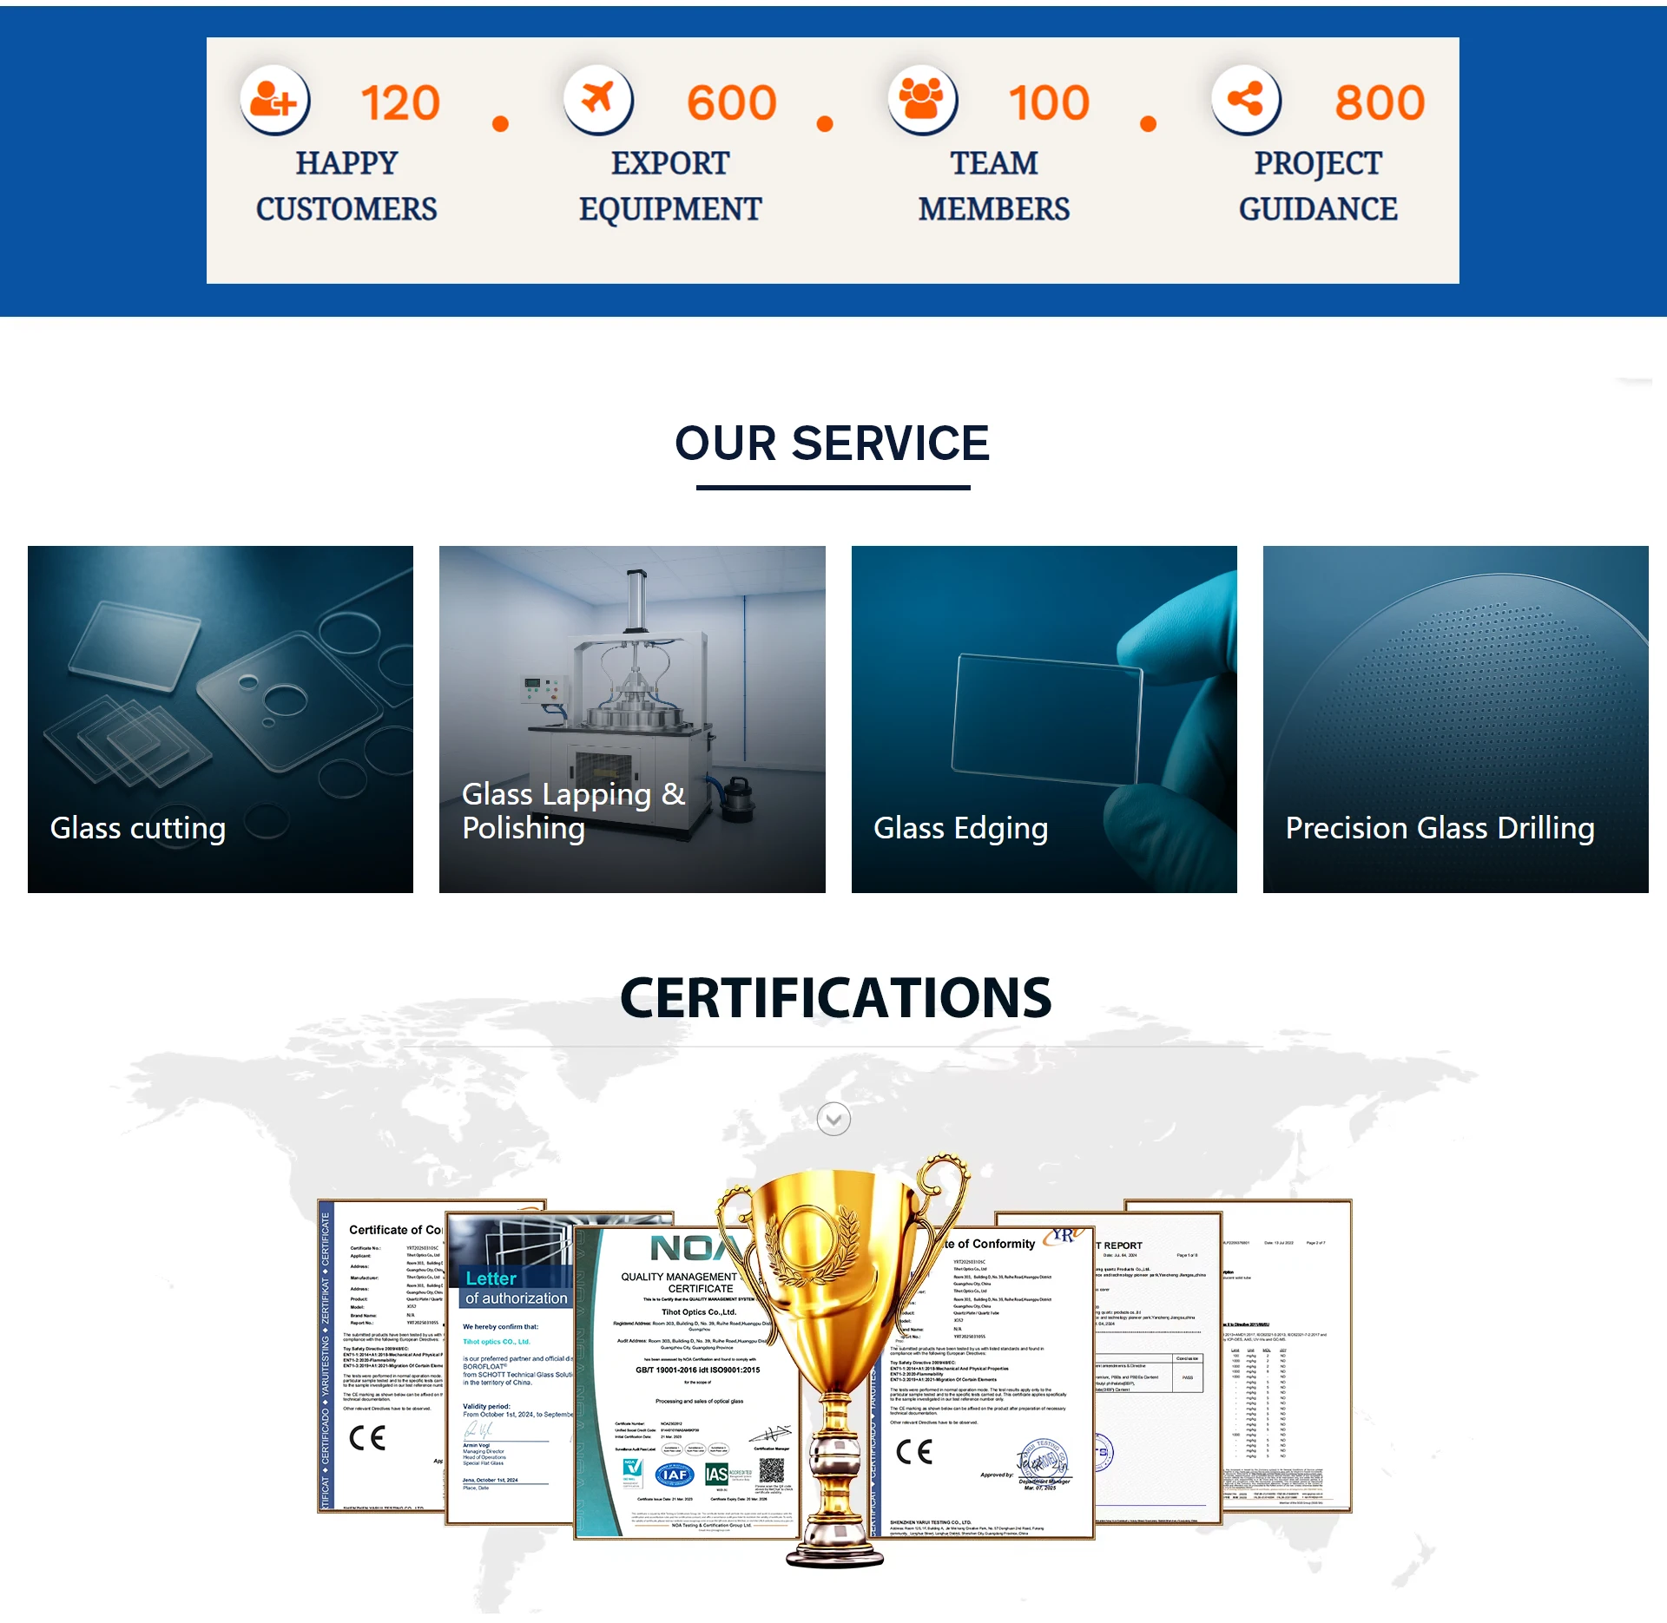Click the airplane icon above Export Equipment

click(x=597, y=99)
